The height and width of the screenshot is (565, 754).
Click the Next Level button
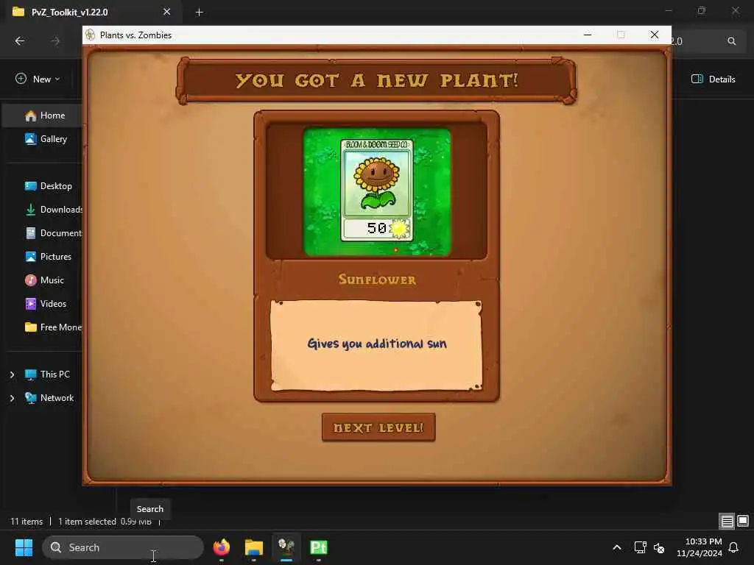378,427
